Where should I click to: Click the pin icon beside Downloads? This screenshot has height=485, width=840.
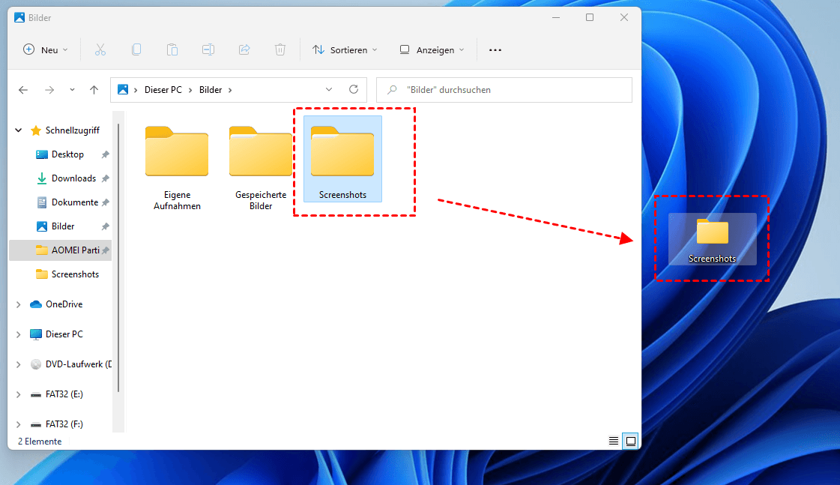coord(106,178)
